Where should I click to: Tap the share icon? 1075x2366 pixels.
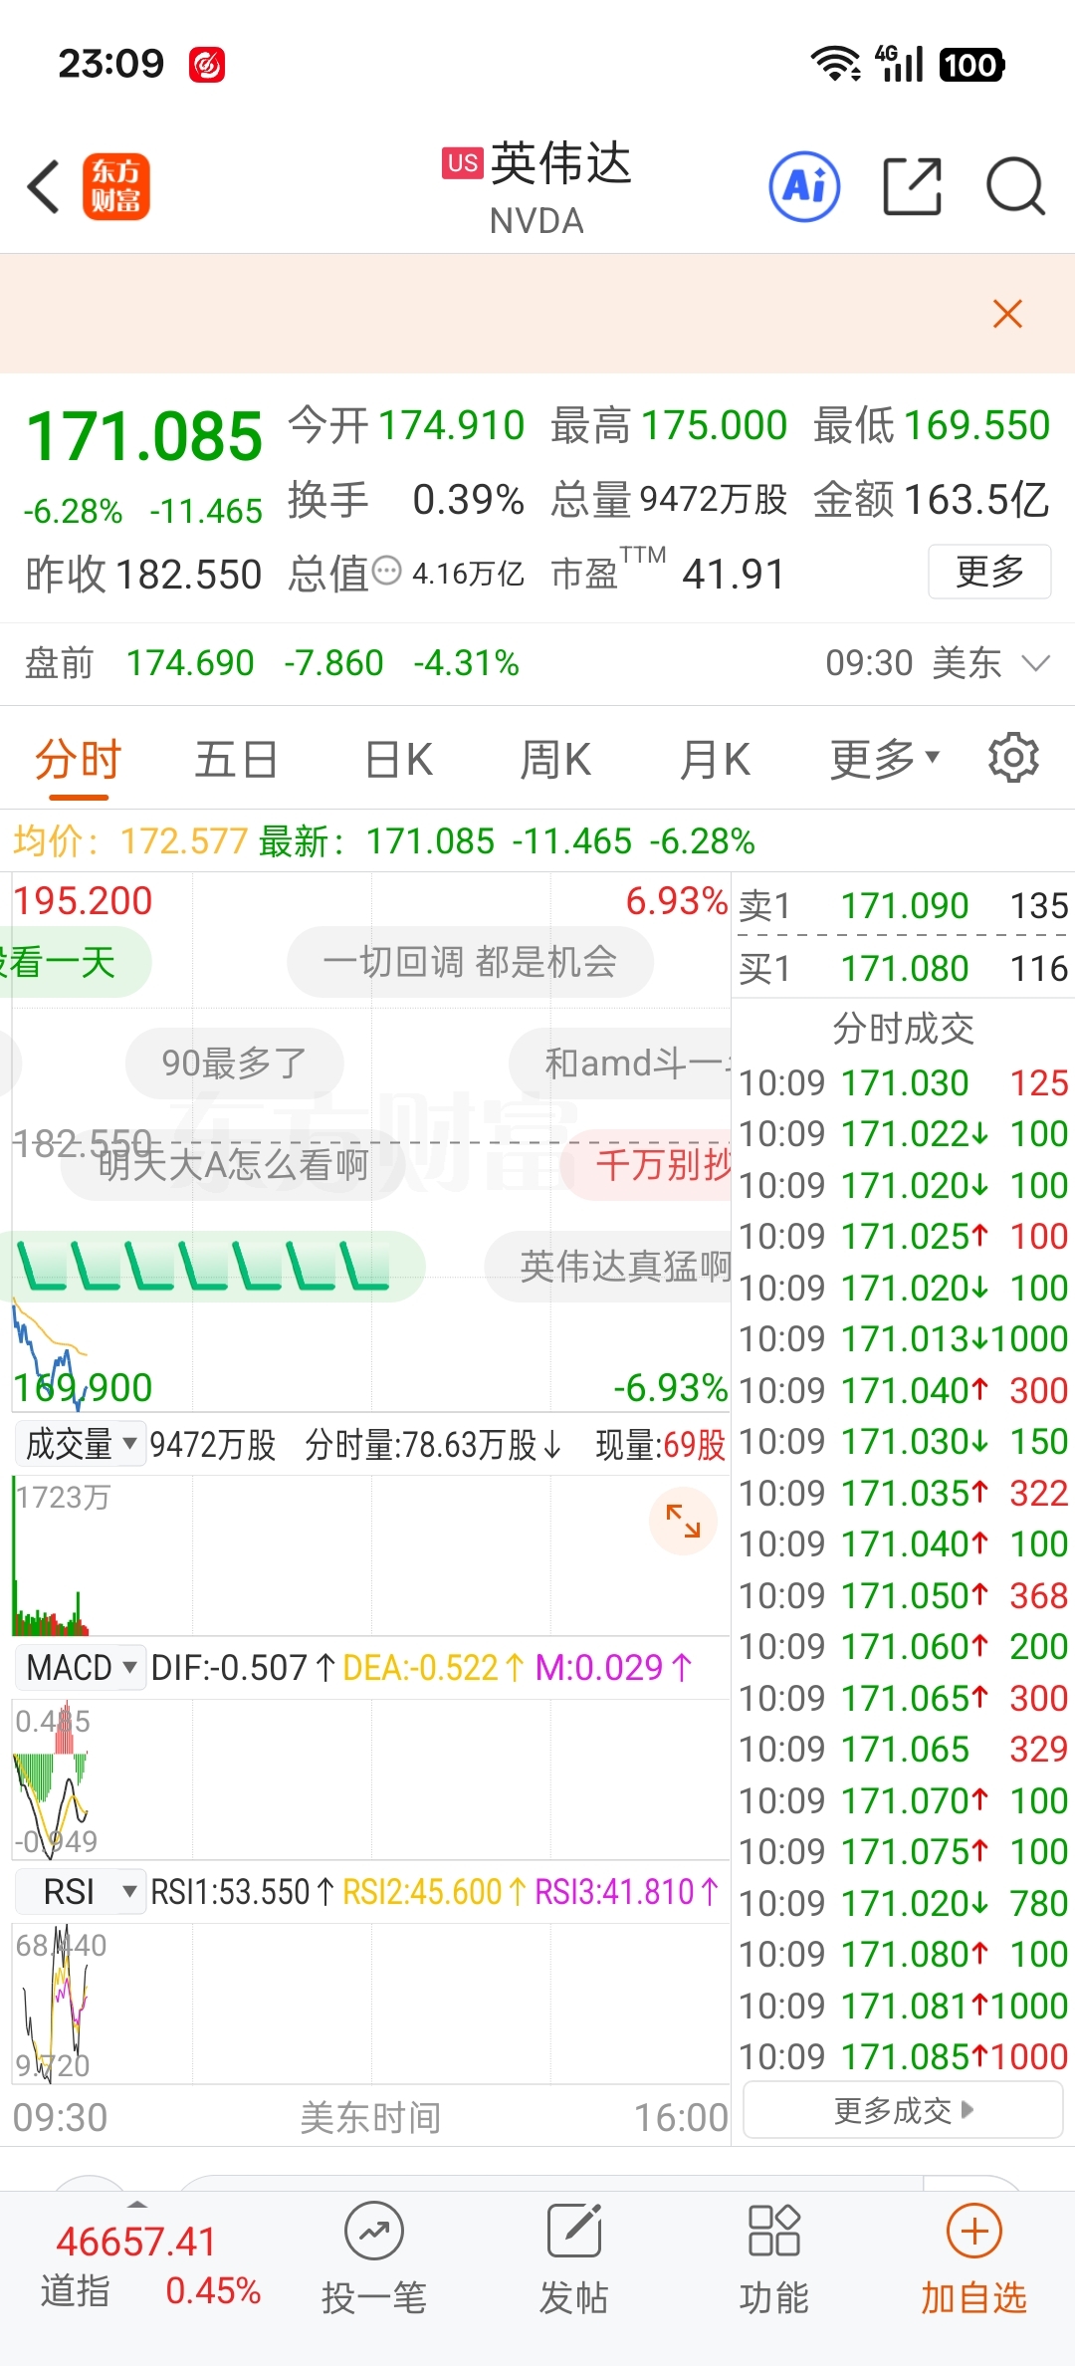click(x=912, y=186)
